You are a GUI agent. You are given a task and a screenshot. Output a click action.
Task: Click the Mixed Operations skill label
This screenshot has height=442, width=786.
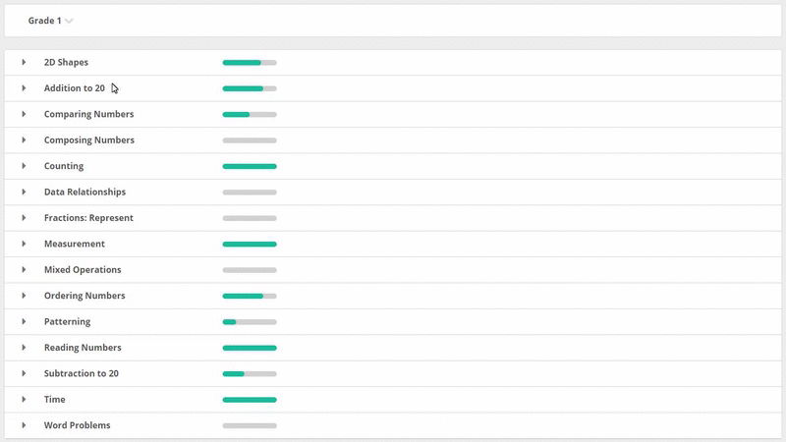(x=83, y=269)
